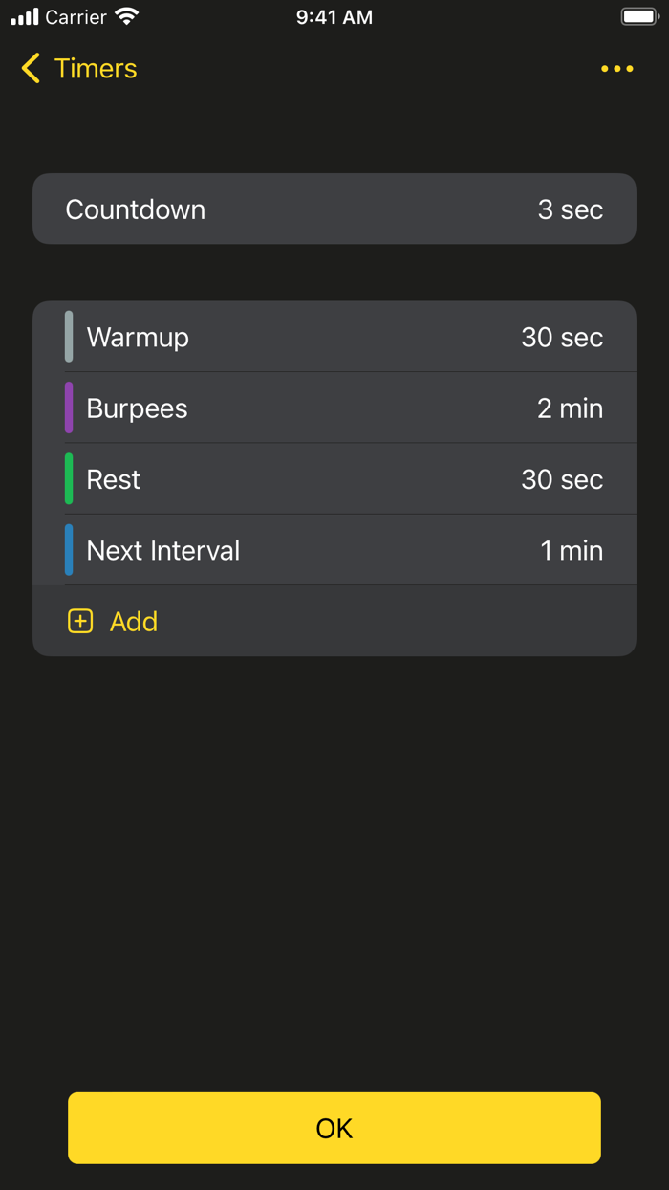Tap the plus-square Add icon
The image size is (669, 1190).
coord(80,622)
